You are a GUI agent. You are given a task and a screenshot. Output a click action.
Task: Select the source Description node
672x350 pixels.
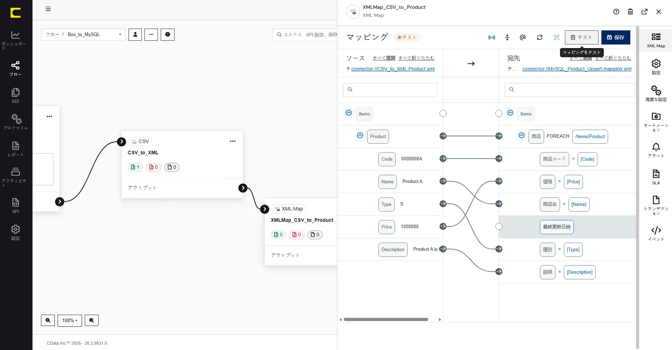click(393, 249)
